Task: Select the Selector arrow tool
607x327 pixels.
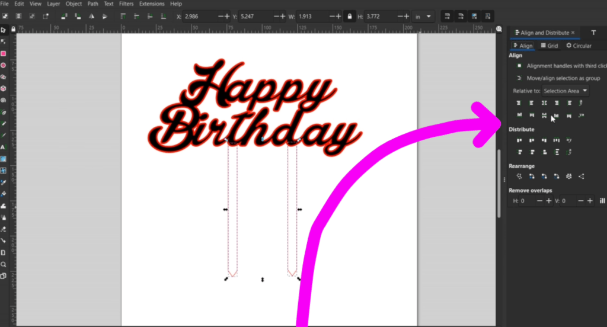Action: coord(3,30)
